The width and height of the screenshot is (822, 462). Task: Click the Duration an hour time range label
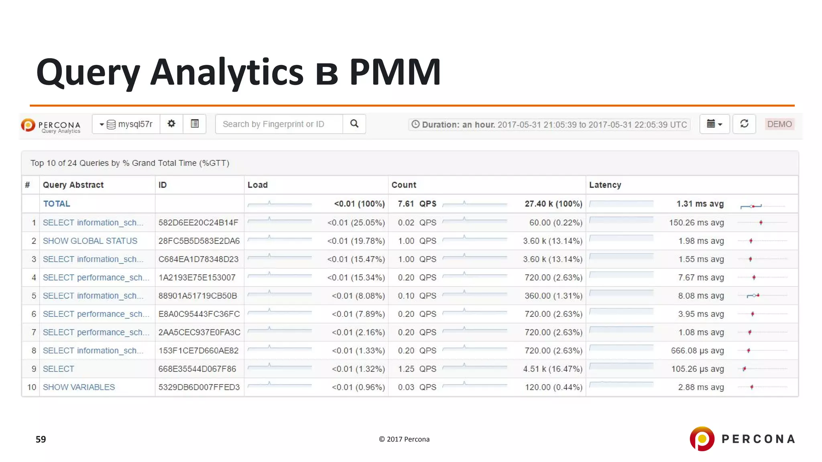click(549, 125)
